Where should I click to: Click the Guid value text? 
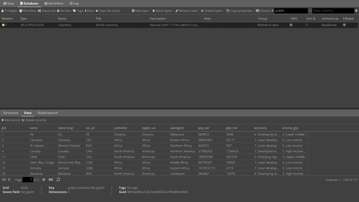click(x=157, y=192)
